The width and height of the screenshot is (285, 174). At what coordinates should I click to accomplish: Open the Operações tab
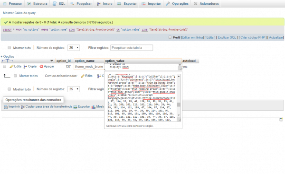pyautogui.click(x=177, y=4)
